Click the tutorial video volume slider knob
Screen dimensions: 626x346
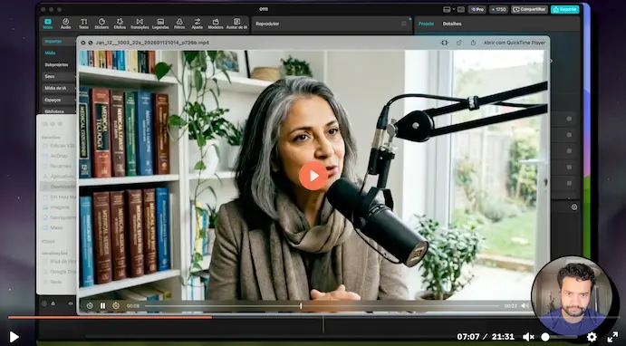[x=545, y=337]
